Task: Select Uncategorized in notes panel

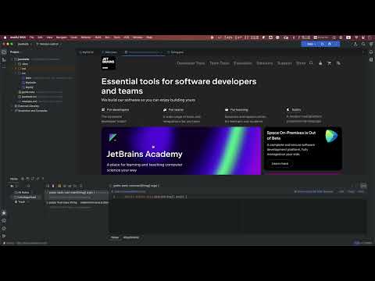Action: [x=25, y=197]
